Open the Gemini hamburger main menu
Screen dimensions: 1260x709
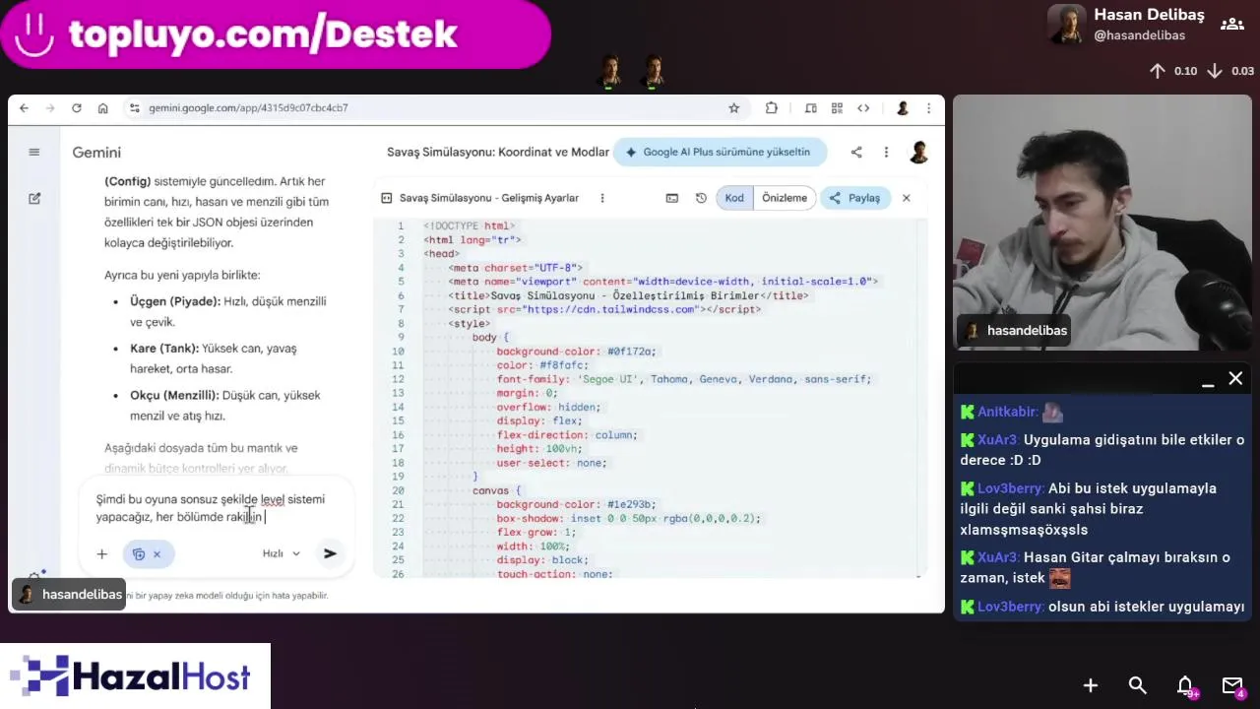tap(34, 153)
